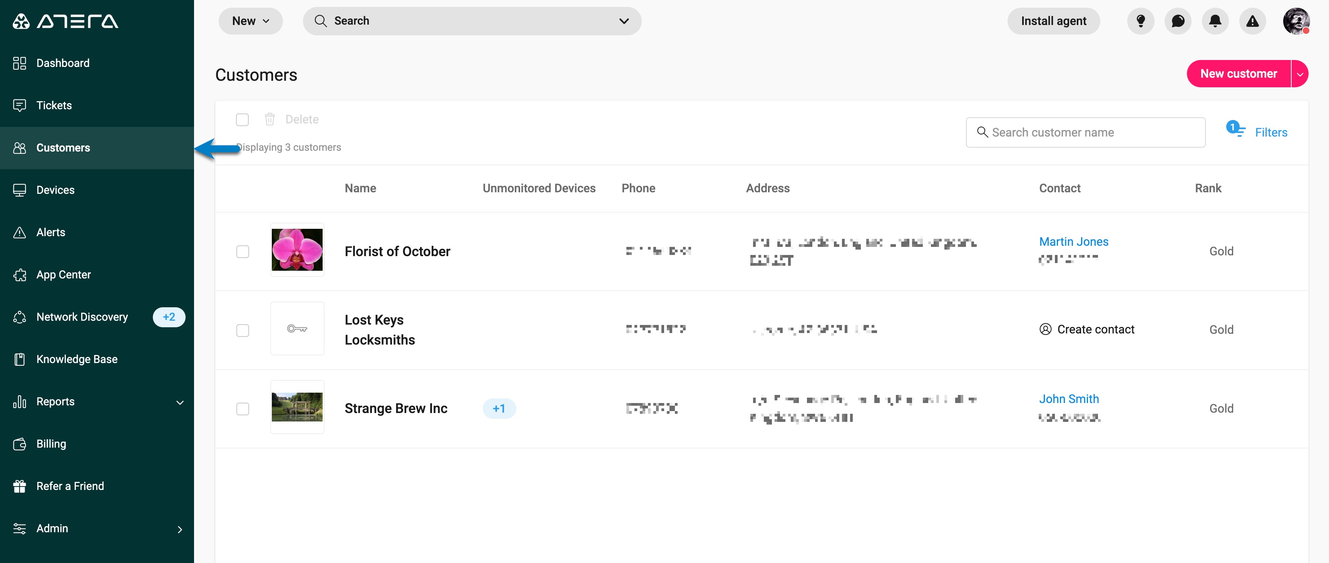Open John Smith contact link
1329x563 pixels.
point(1069,399)
